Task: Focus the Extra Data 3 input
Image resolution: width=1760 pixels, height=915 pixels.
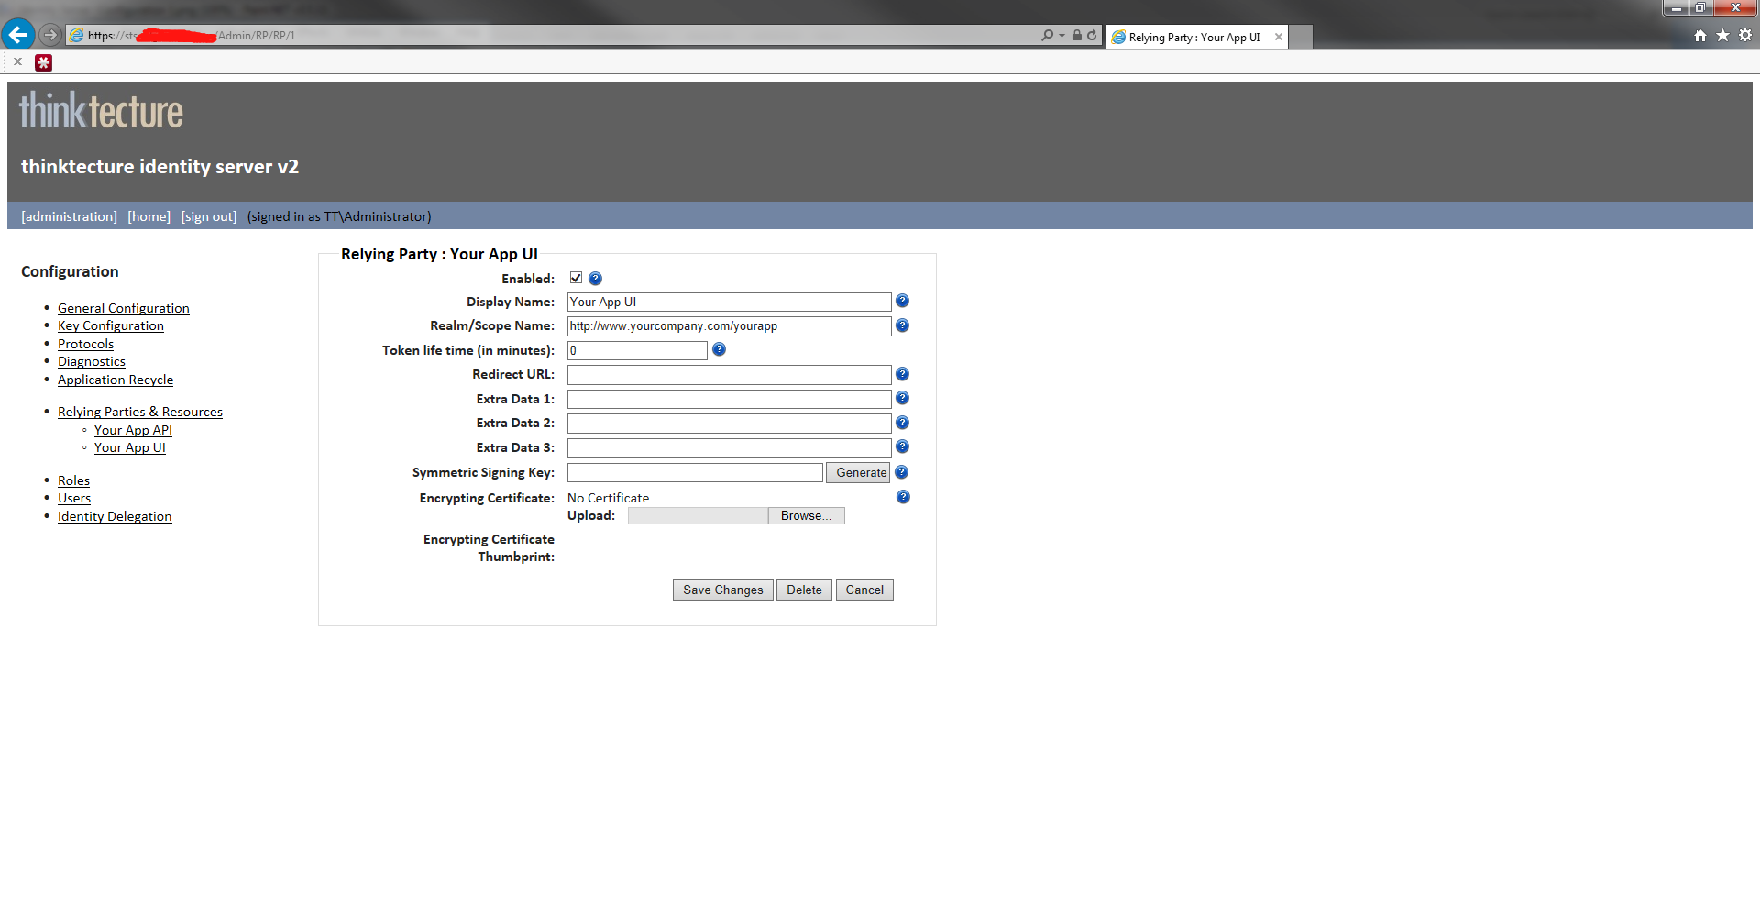Action: 729,447
